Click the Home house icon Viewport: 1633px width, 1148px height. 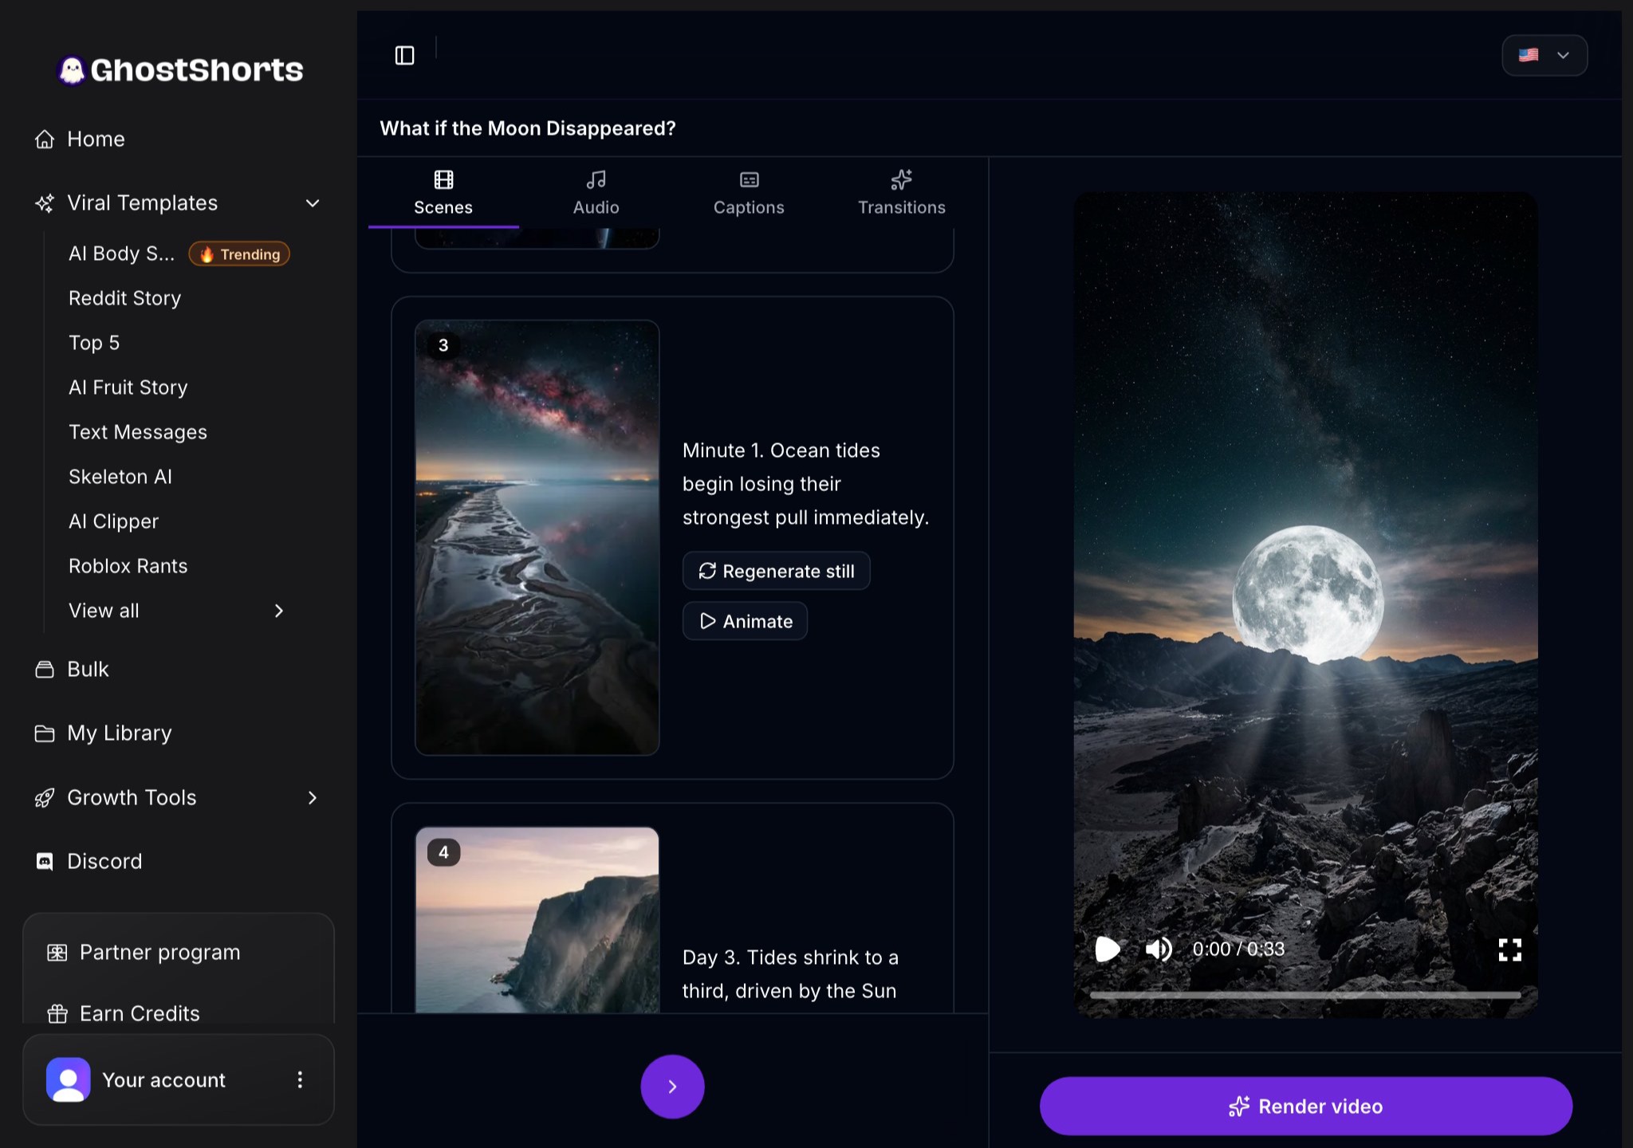tap(45, 140)
